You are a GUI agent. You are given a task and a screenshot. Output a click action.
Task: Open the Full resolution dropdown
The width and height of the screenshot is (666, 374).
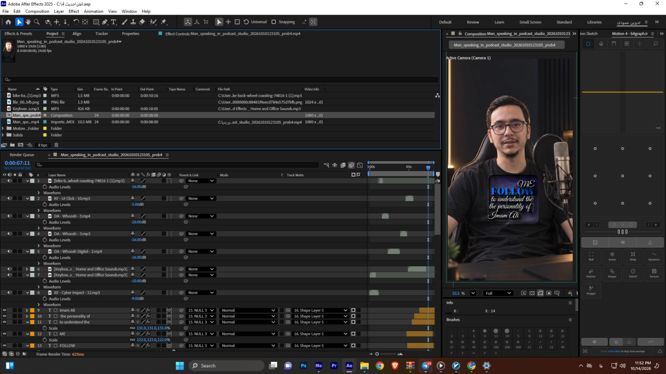pyautogui.click(x=498, y=293)
